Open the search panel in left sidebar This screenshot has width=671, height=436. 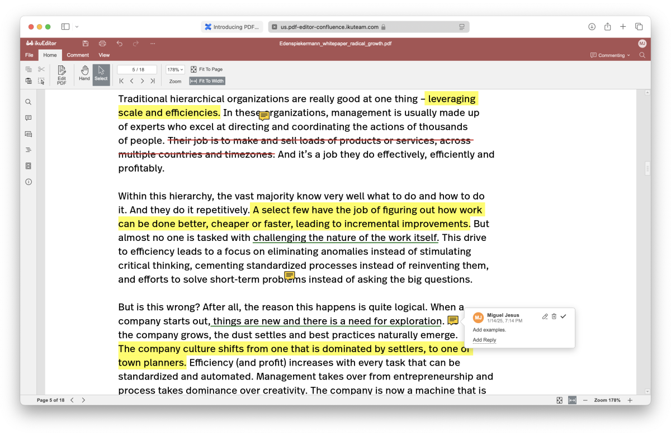pyautogui.click(x=29, y=102)
